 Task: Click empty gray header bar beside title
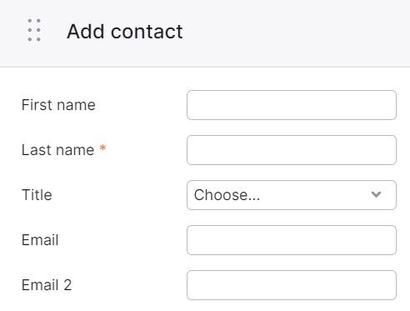tap(294, 32)
